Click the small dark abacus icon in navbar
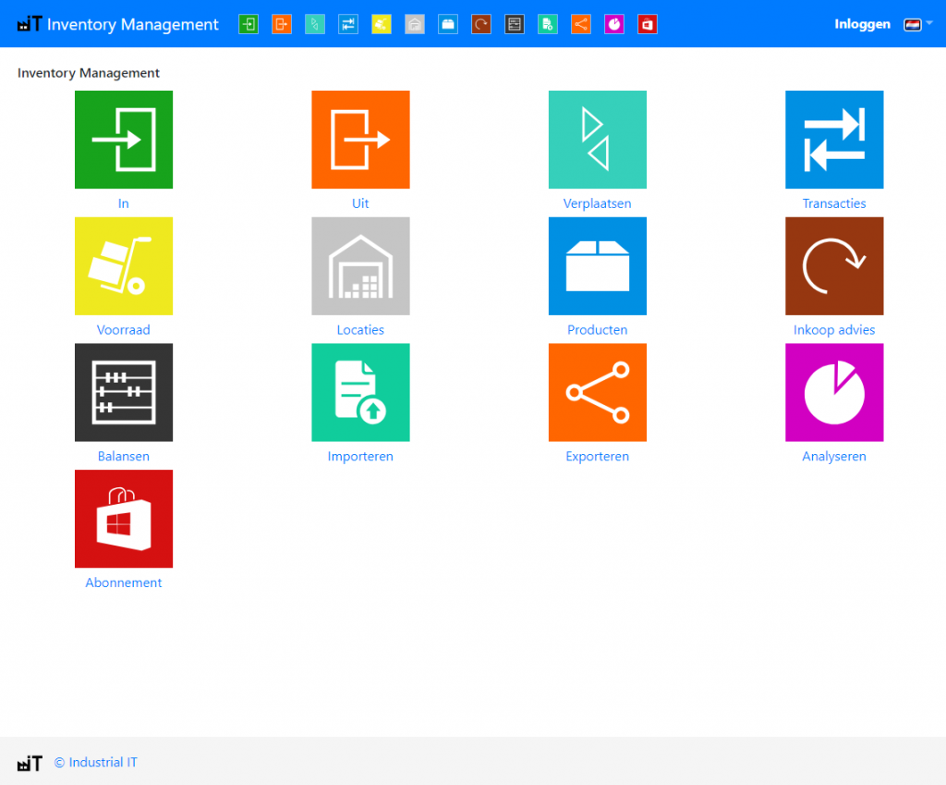Viewport: 946px width, 785px height. click(514, 24)
